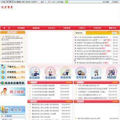
Task: Click MORE in the 安全天地 list header
Action: point(115,101)
